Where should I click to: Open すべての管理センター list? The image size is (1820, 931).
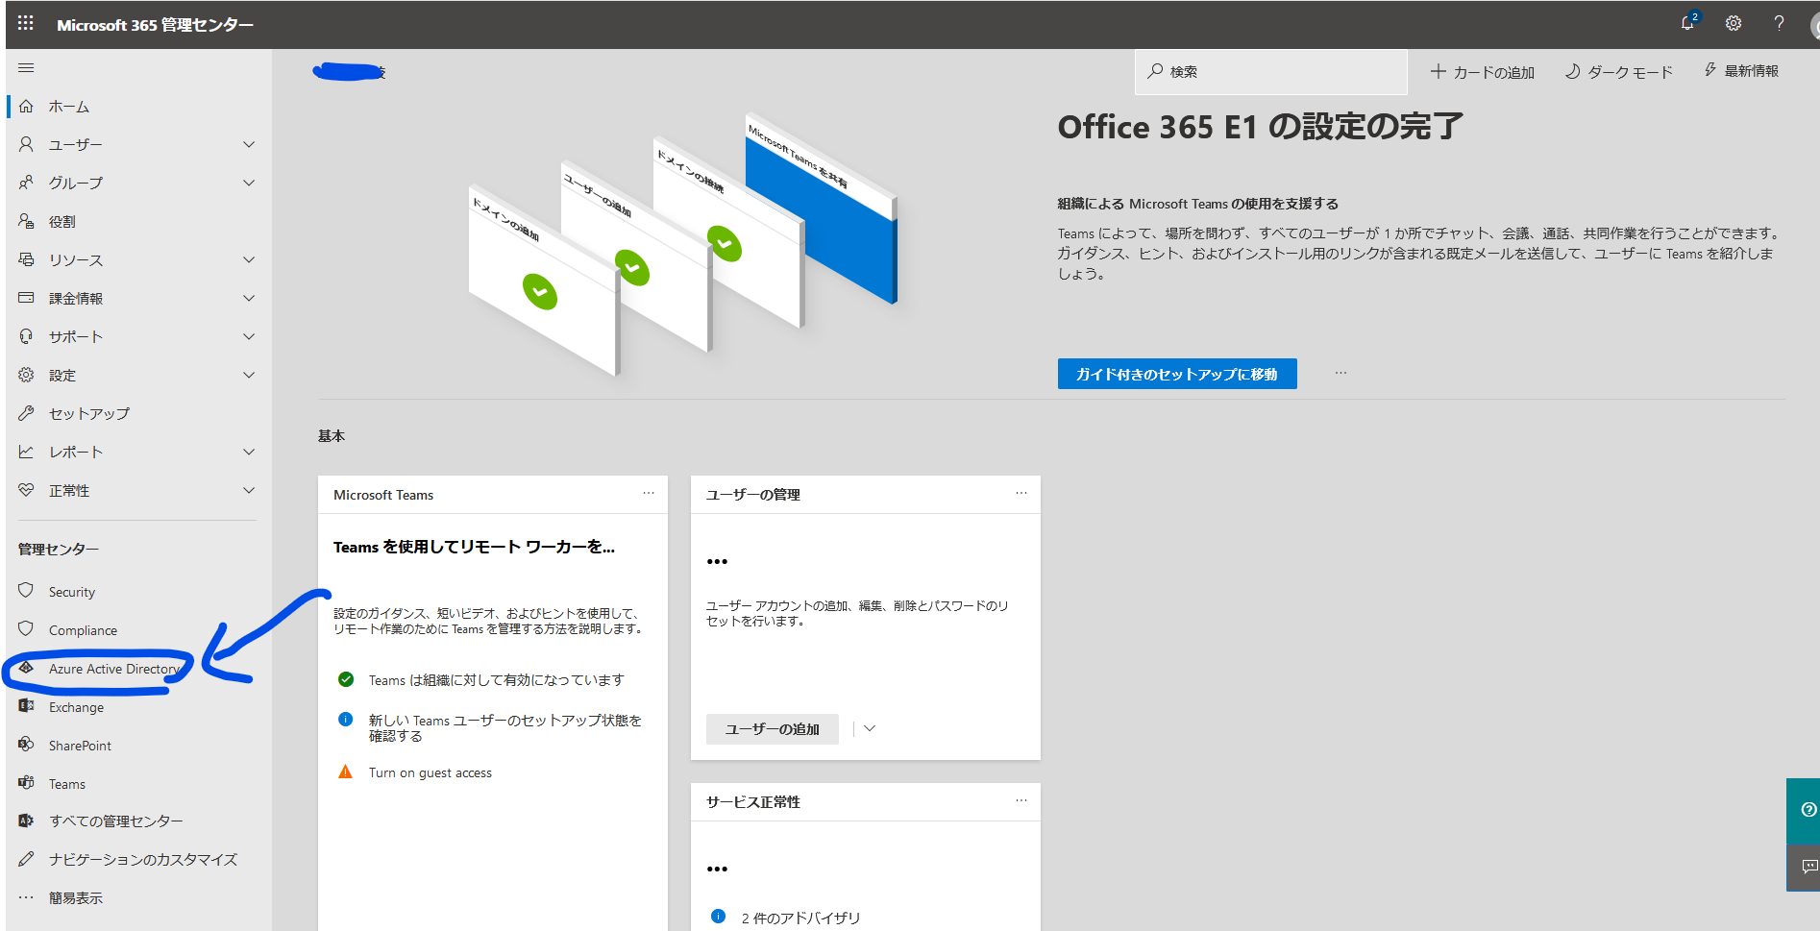click(116, 821)
